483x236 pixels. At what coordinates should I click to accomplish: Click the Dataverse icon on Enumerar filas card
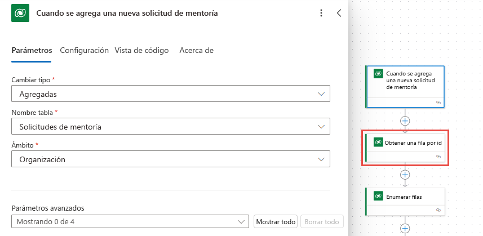tap(379, 197)
